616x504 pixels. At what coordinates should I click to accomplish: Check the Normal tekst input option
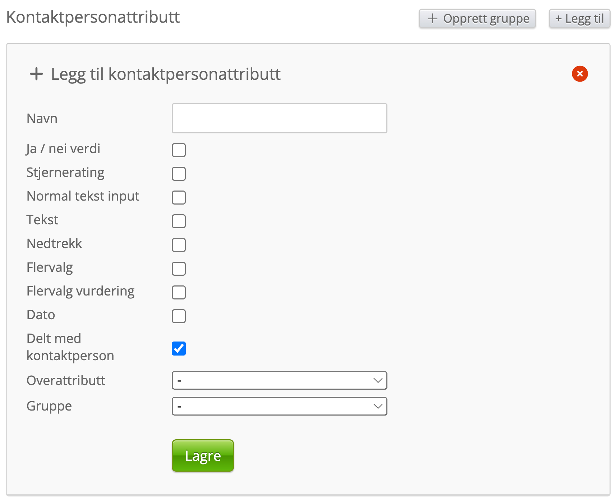click(x=179, y=197)
